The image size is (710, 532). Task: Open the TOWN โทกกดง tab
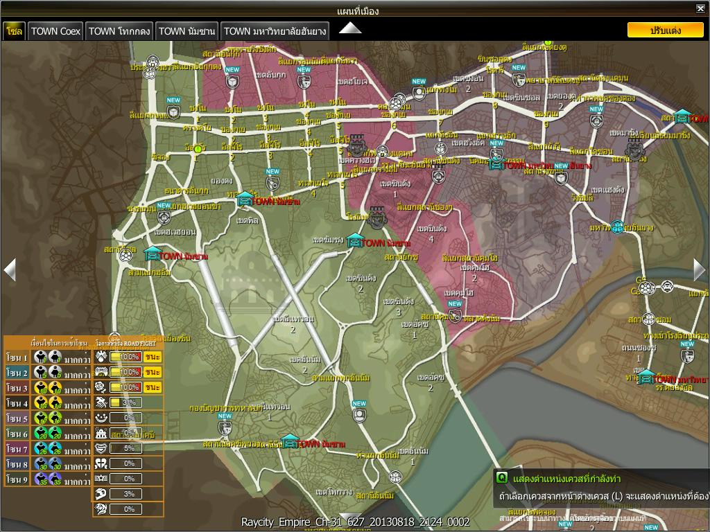tap(119, 31)
